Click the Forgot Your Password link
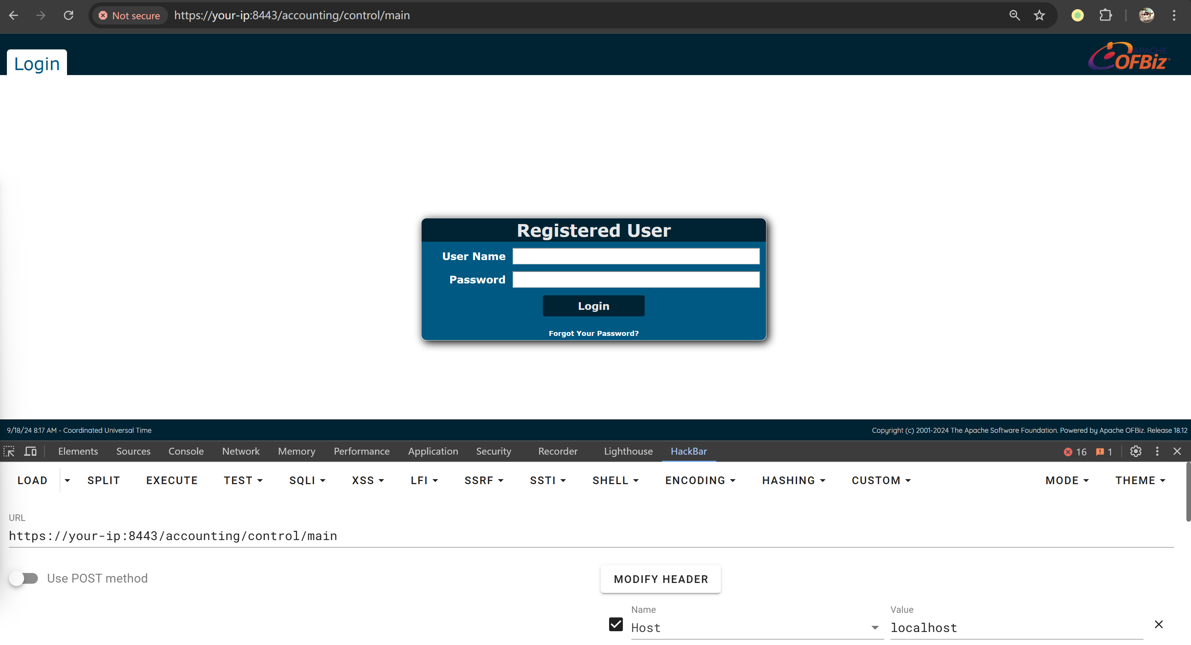This screenshot has width=1191, height=645. (x=593, y=333)
